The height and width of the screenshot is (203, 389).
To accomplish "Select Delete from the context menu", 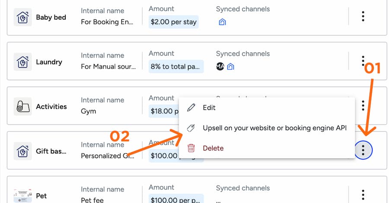I will 213,148.
